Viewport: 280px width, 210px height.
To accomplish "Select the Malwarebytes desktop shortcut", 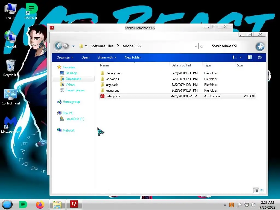I will point(11,125).
